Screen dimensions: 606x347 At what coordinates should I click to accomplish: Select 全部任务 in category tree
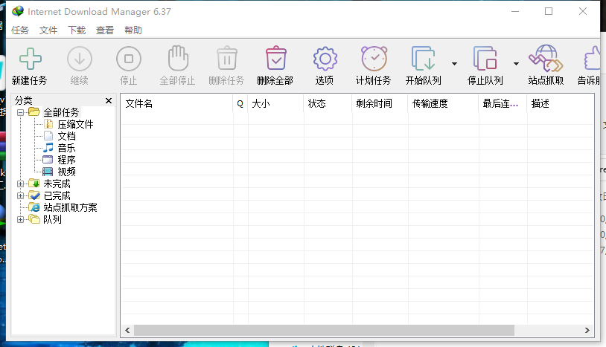coord(61,112)
